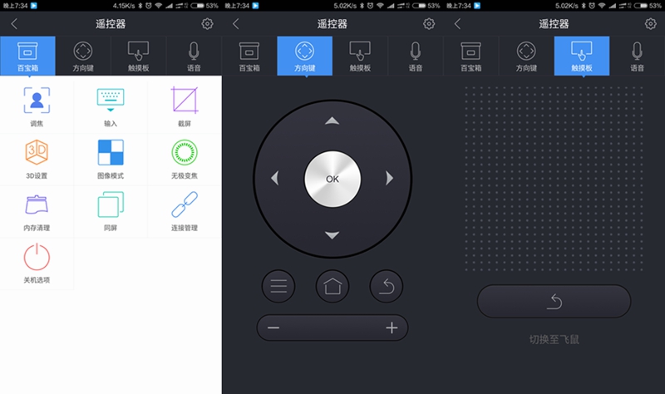
Task: Open 关机选项 power options
Action: coord(37,263)
